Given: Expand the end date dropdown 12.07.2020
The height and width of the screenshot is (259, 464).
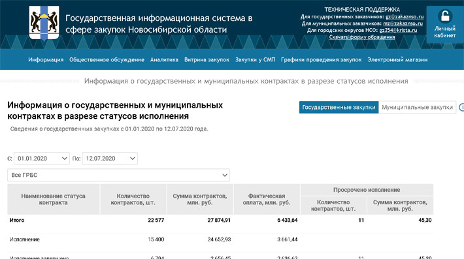Looking at the screenshot, I should tap(110, 159).
